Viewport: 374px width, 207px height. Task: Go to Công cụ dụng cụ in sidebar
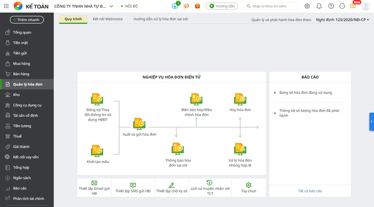coord(27,105)
